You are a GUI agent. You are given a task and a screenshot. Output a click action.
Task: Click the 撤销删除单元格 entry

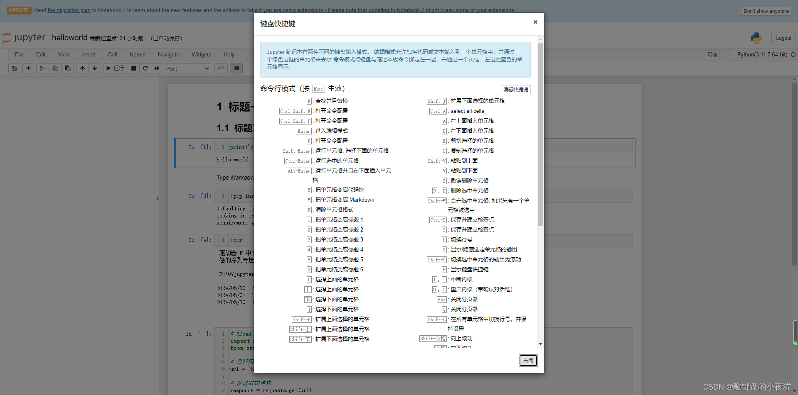coord(470,181)
